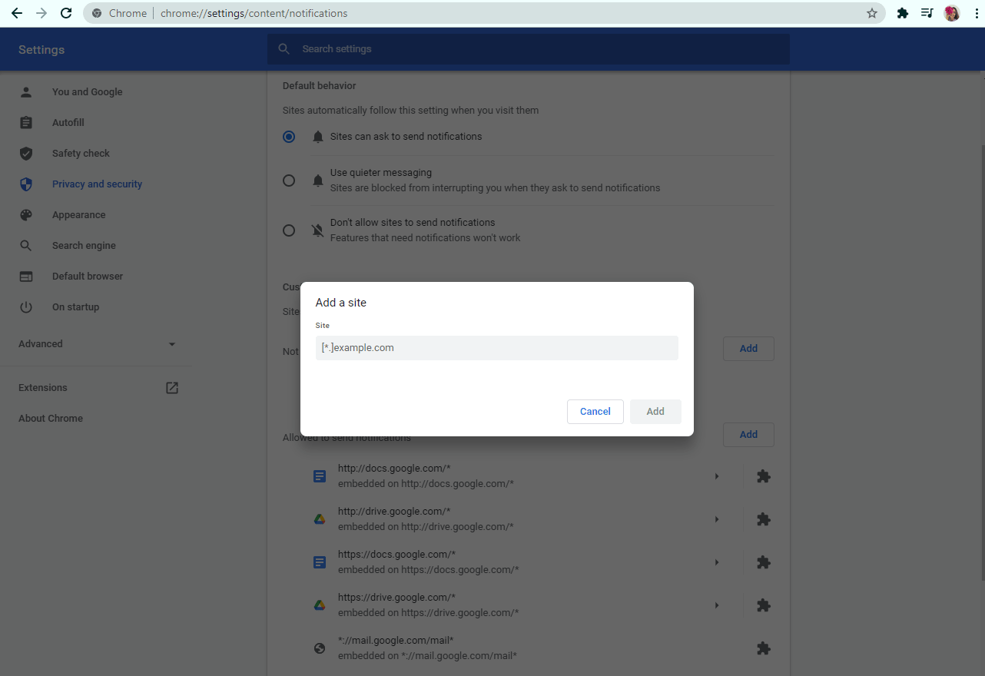The width and height of the screenshot is (985, 676).
Task: Open the media control toolbar icon
Action: point(927,13)
